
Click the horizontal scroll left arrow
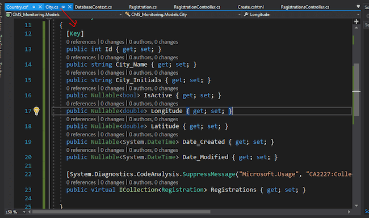[30, 212]
